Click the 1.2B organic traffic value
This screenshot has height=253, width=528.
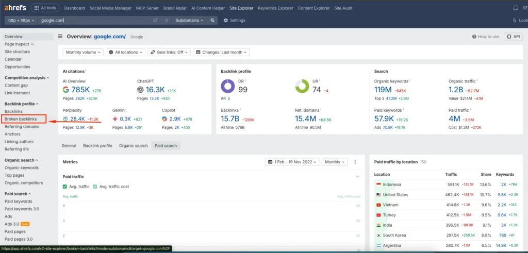click(456, 90)
